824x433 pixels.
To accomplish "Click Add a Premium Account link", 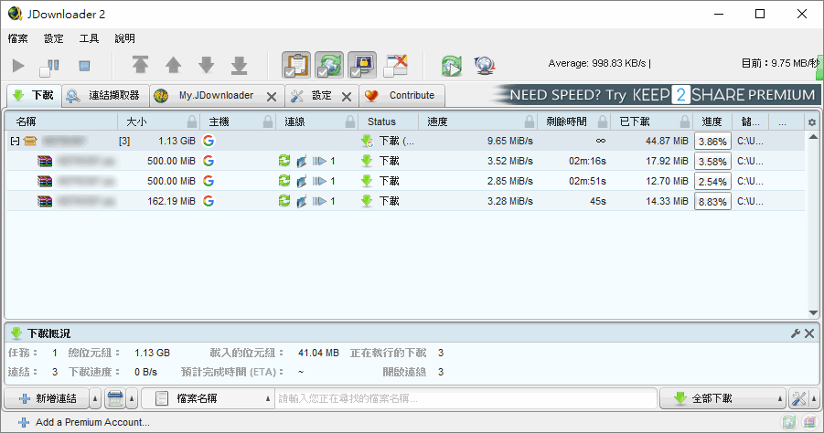I will pos(84,422).
